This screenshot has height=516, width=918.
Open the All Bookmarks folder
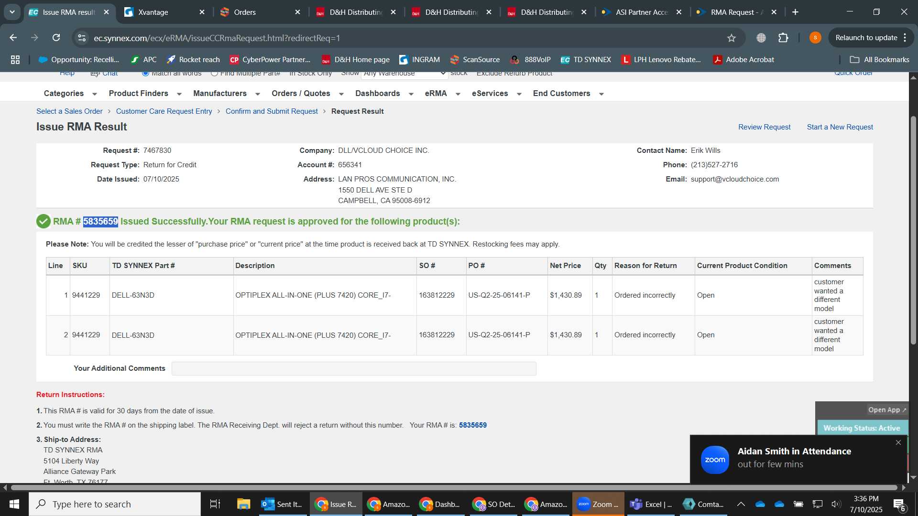pos(879,60)
